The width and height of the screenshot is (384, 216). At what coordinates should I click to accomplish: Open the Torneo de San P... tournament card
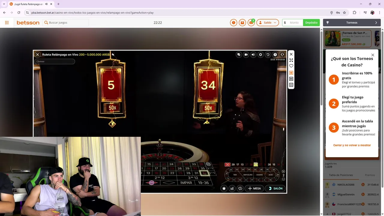(348, 38)
